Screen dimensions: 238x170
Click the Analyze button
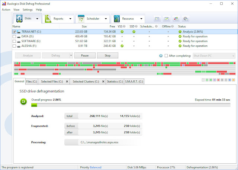[x=28, y=55]
